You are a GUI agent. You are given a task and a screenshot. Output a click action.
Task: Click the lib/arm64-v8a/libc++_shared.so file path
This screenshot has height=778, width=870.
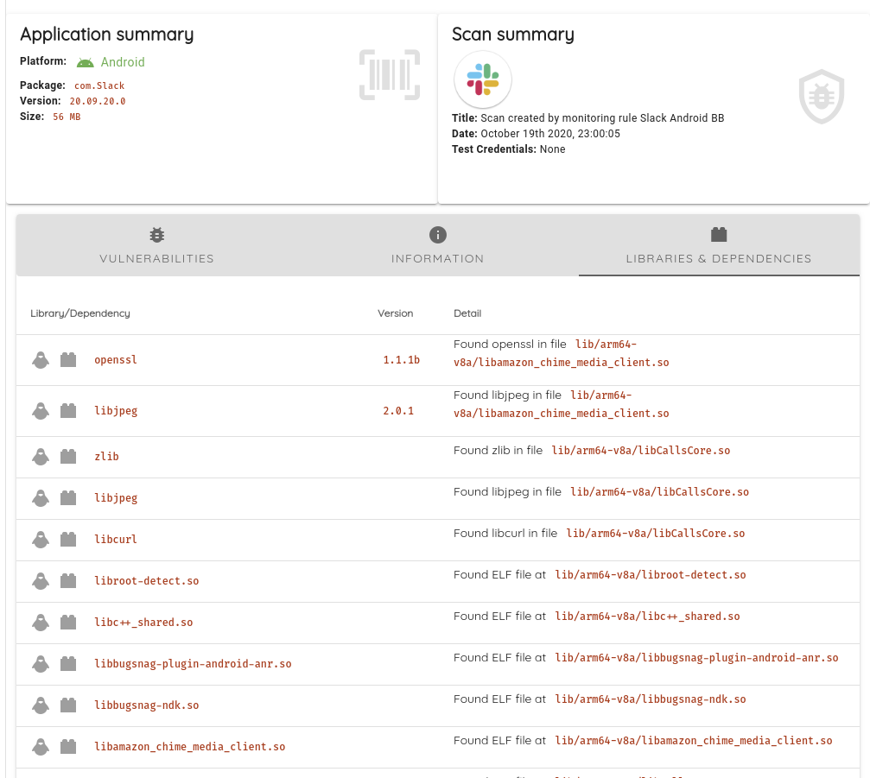coord(647,616)
